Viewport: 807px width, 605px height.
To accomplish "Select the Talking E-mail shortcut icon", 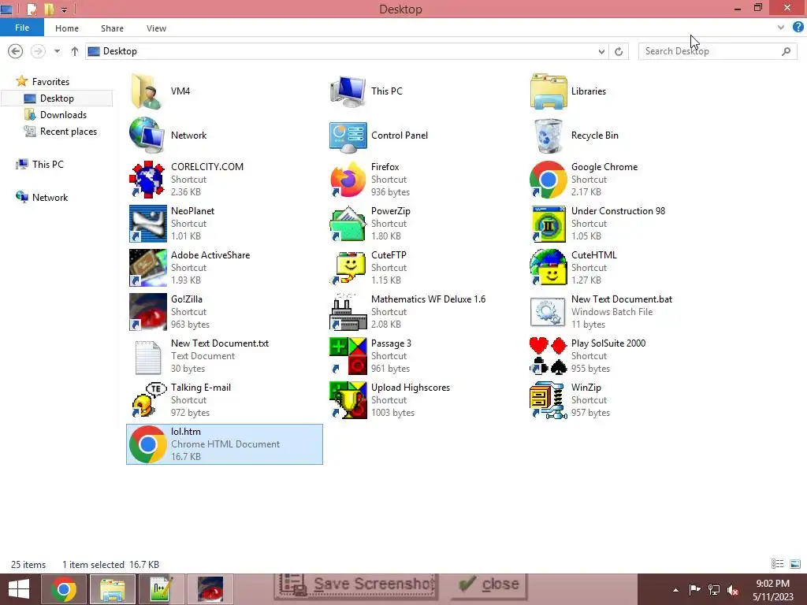I will (x=147, y=401).
